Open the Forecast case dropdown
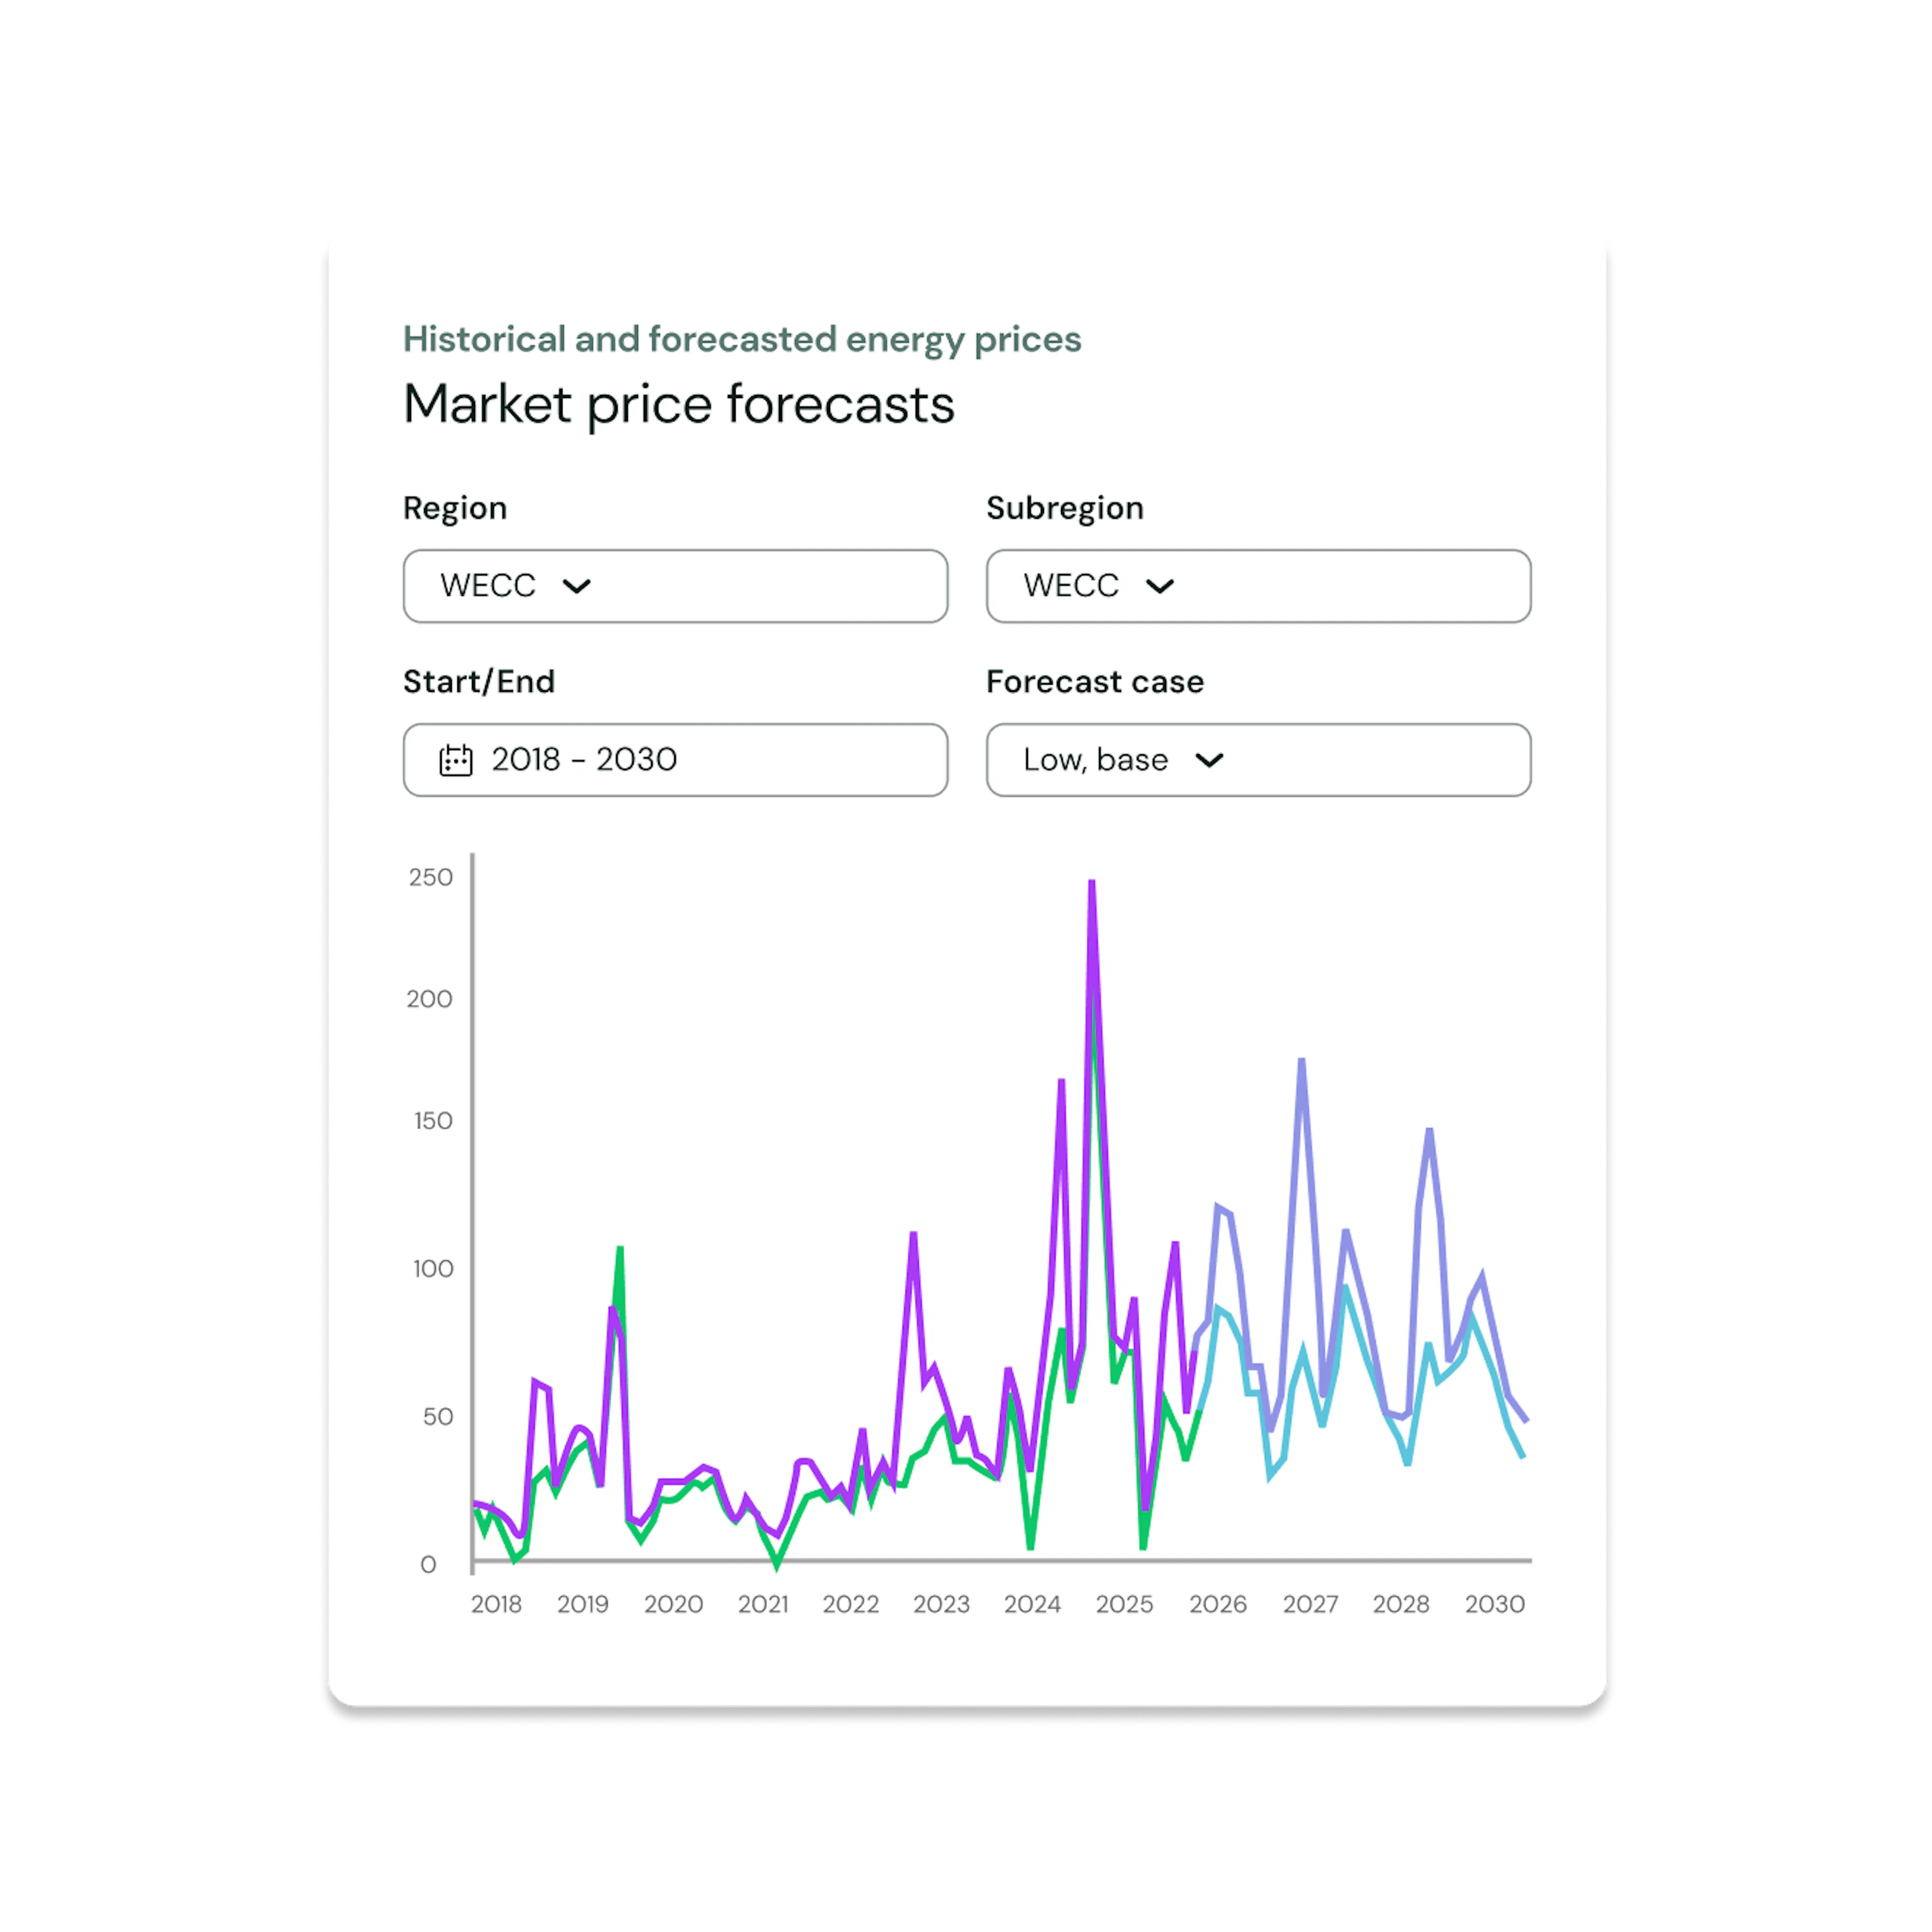The width and height of the screenshot is (1932, 1932). click(1258, 760)
